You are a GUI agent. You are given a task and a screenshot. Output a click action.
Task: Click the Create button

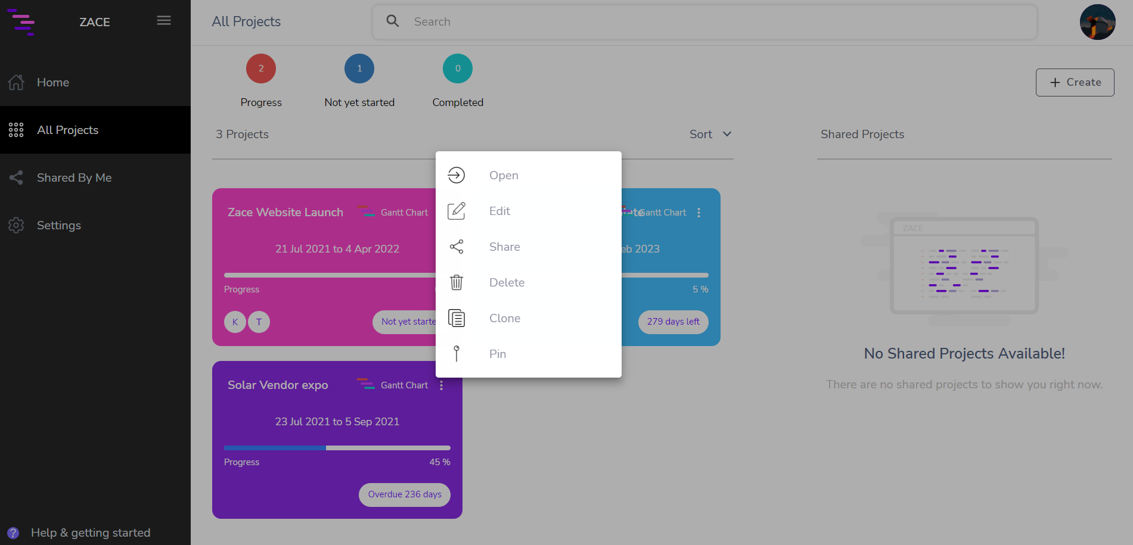1075,82
